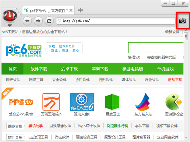This screenshot has height=142, width=190.
Task: Click the PPS.tv app icon
Action: pos(21,102)
